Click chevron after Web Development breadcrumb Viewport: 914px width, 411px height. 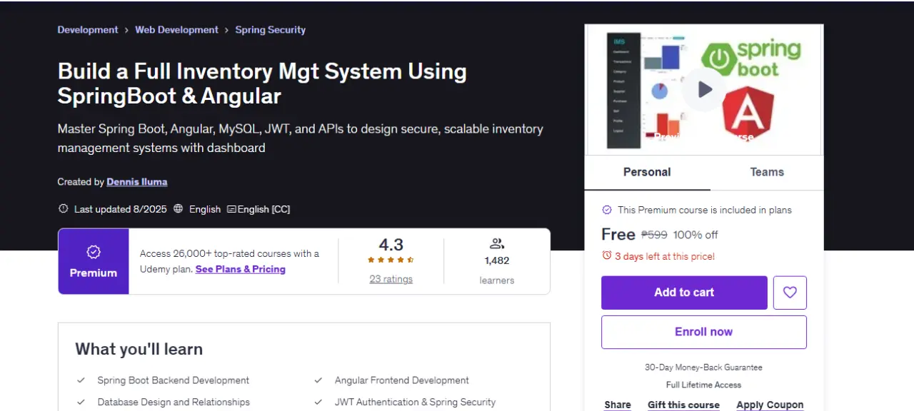click(x=227, y=30)
